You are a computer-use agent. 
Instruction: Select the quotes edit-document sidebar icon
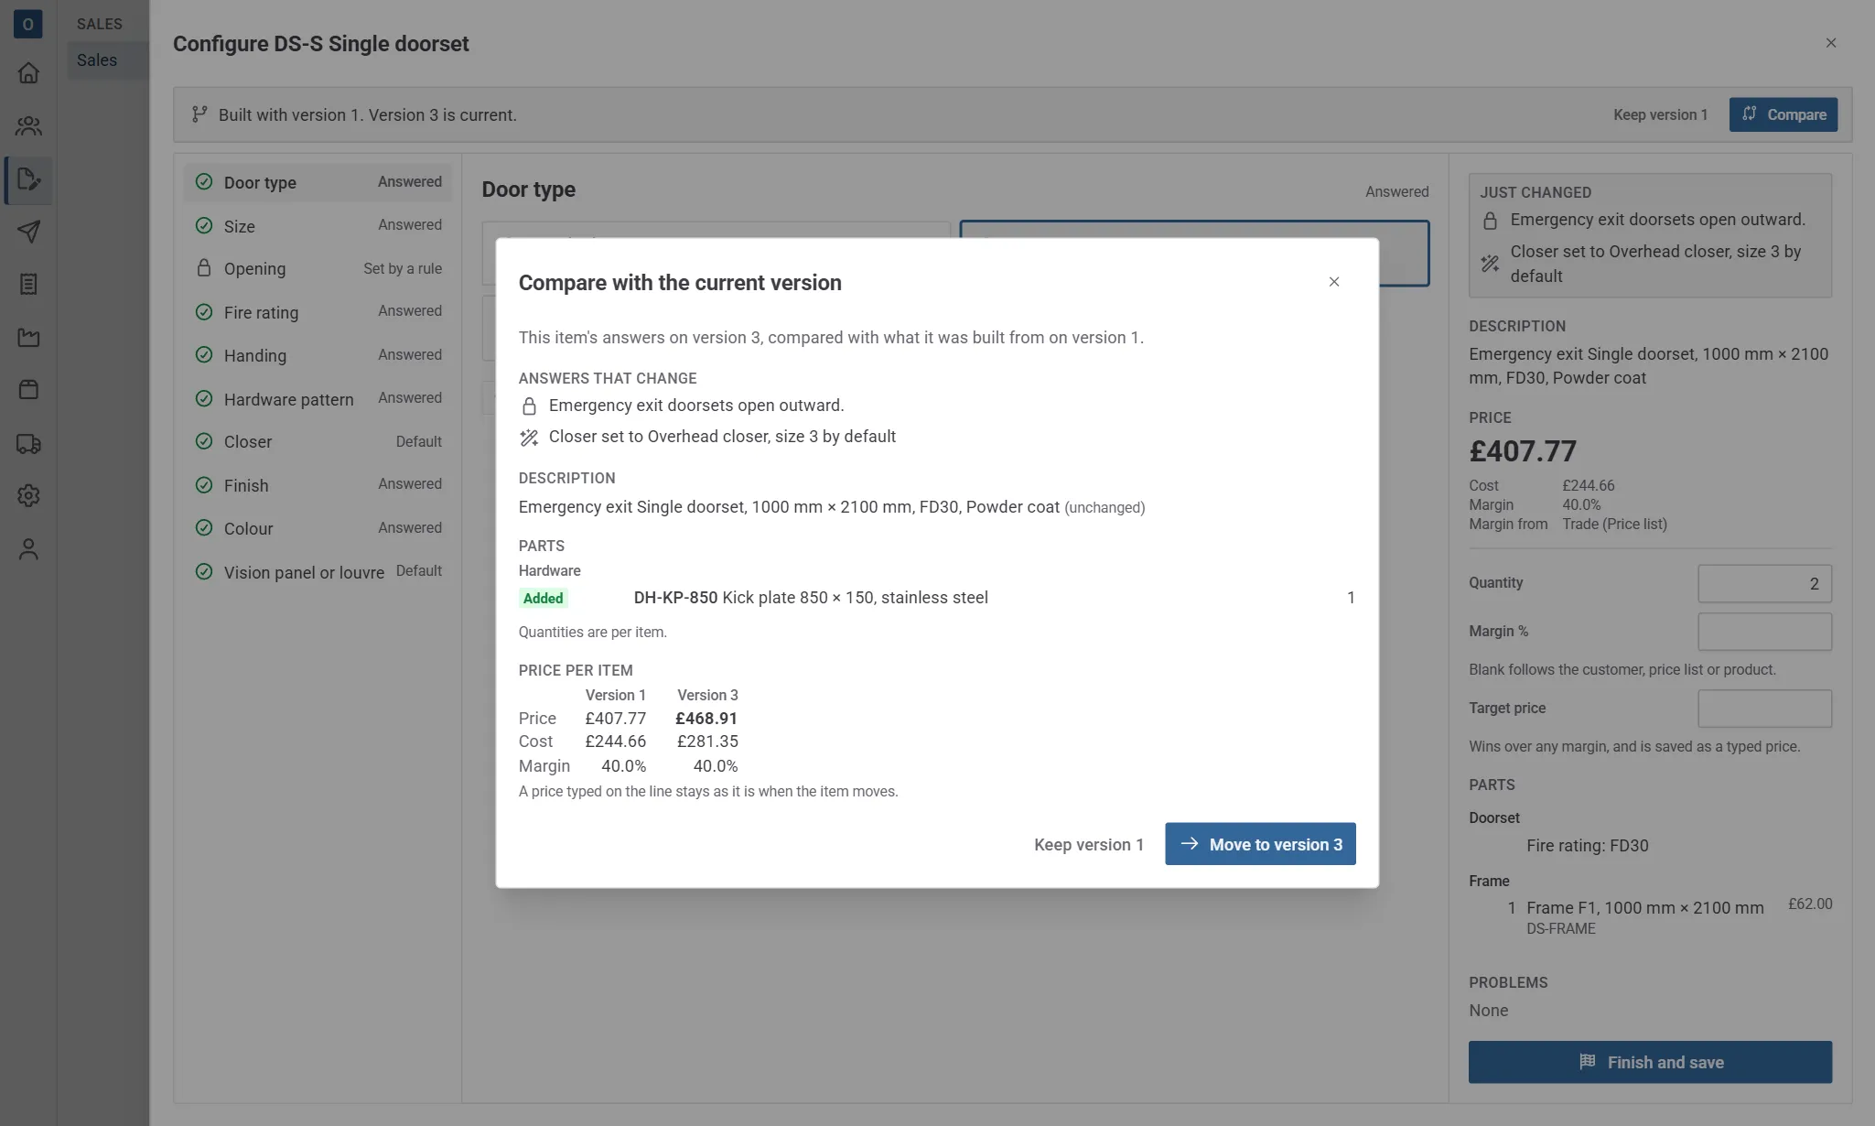point(28,179)
